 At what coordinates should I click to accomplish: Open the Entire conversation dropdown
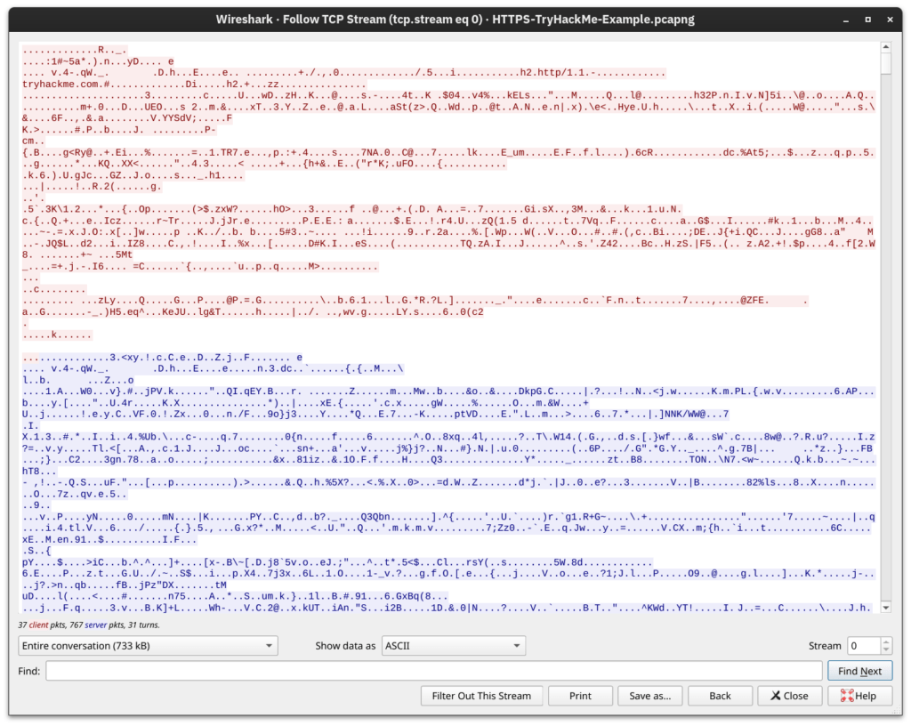[148, 646]
